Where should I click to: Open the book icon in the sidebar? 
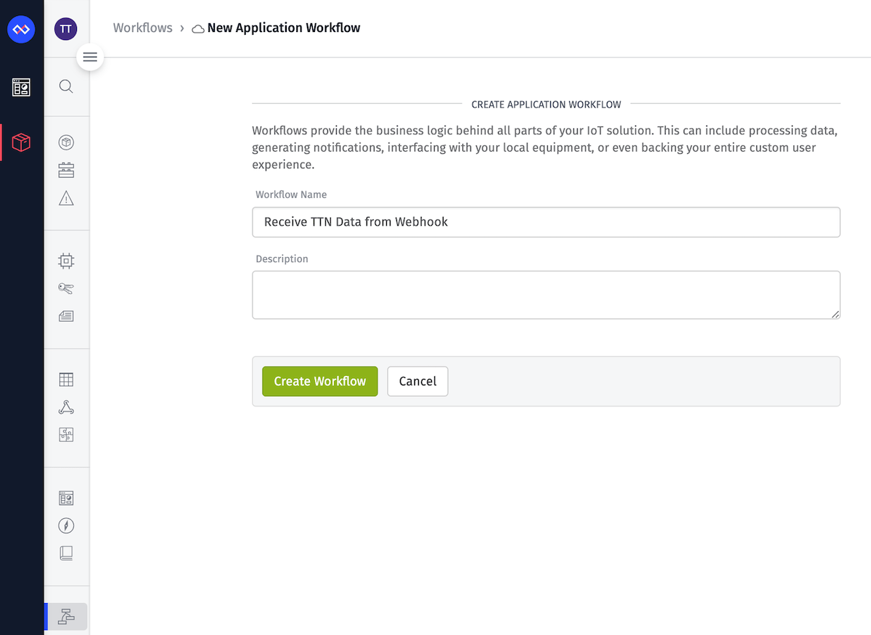[x=66, y=553]
